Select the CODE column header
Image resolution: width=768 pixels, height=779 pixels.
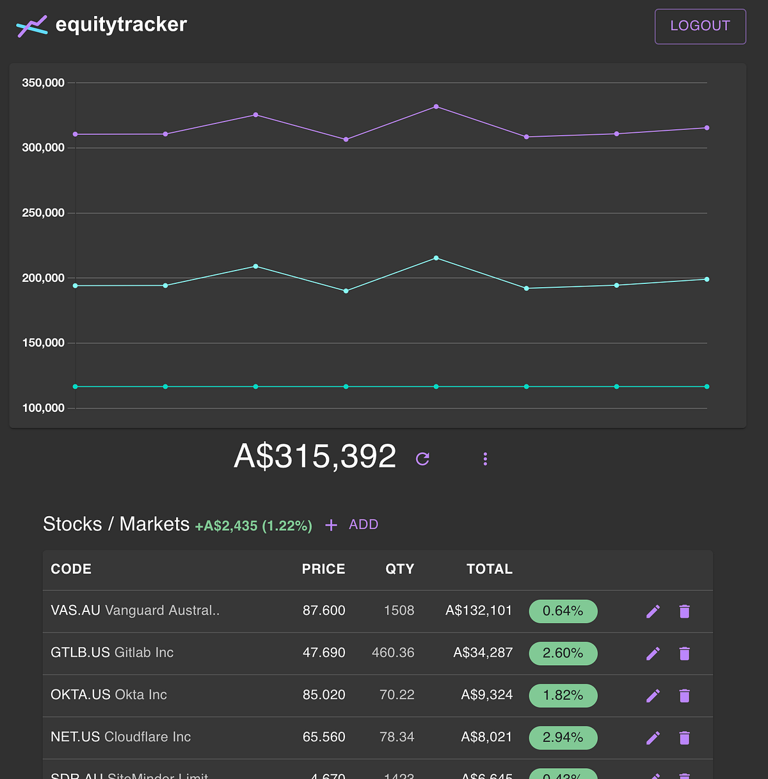click(71, 569)
